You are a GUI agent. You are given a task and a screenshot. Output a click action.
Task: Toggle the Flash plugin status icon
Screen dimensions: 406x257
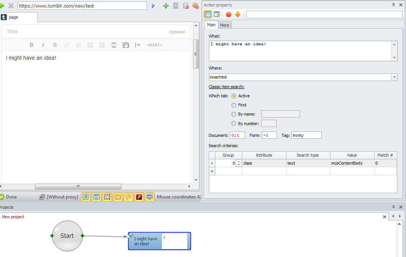click(x=139, y=197)
